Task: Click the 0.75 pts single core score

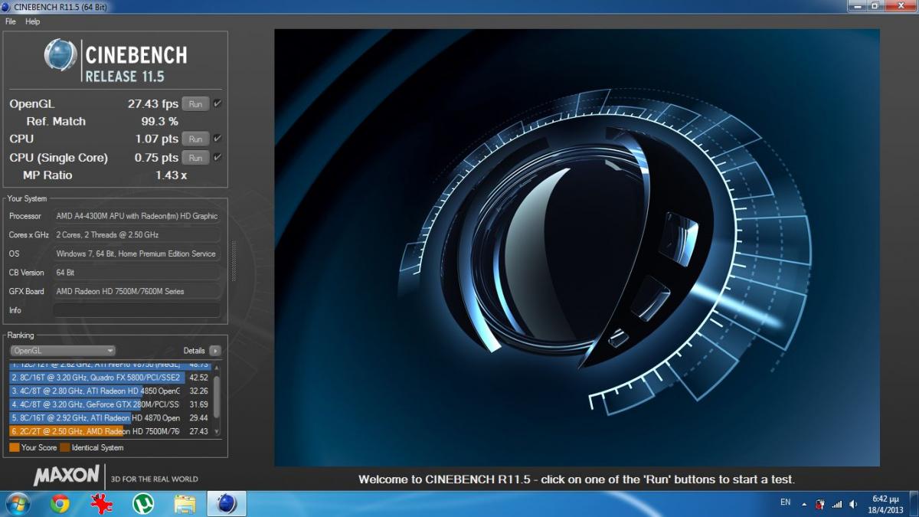Action: (x=157, y=158)
